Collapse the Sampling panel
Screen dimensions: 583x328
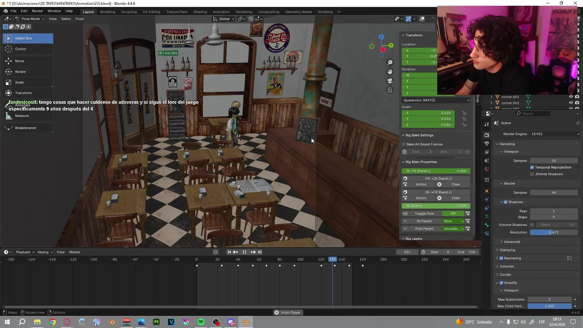pyautogui.click(x=507, y=144)
